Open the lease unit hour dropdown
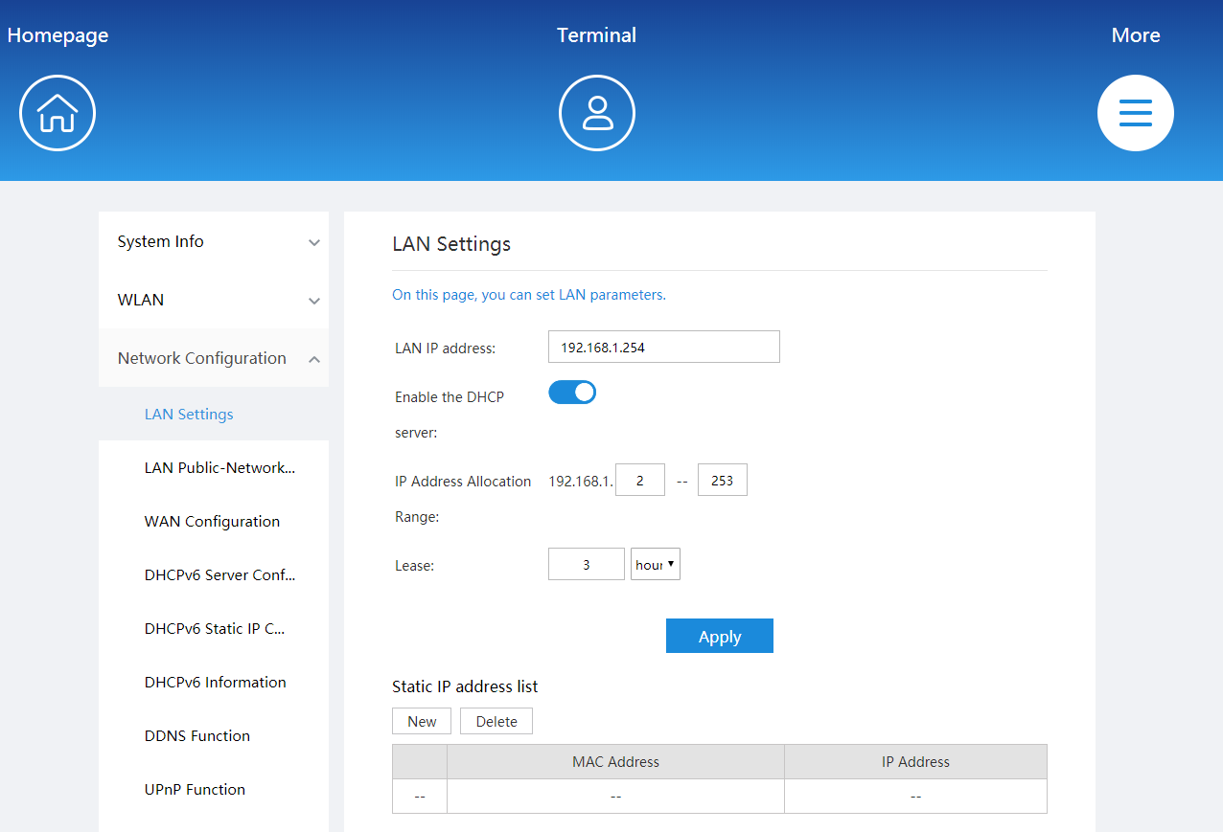The image size is (1223, 832). click(656, 564)
